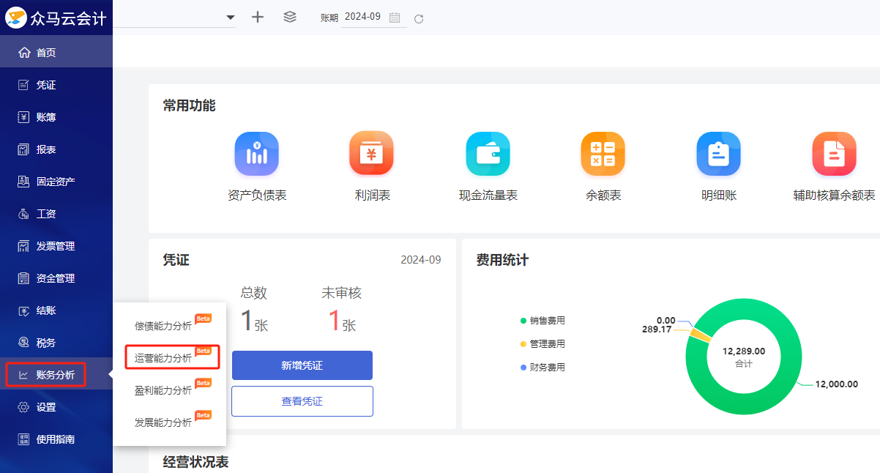Open the 现金流量表 cash flow icon
Screen dimensions: 880x473
(488, 154)
